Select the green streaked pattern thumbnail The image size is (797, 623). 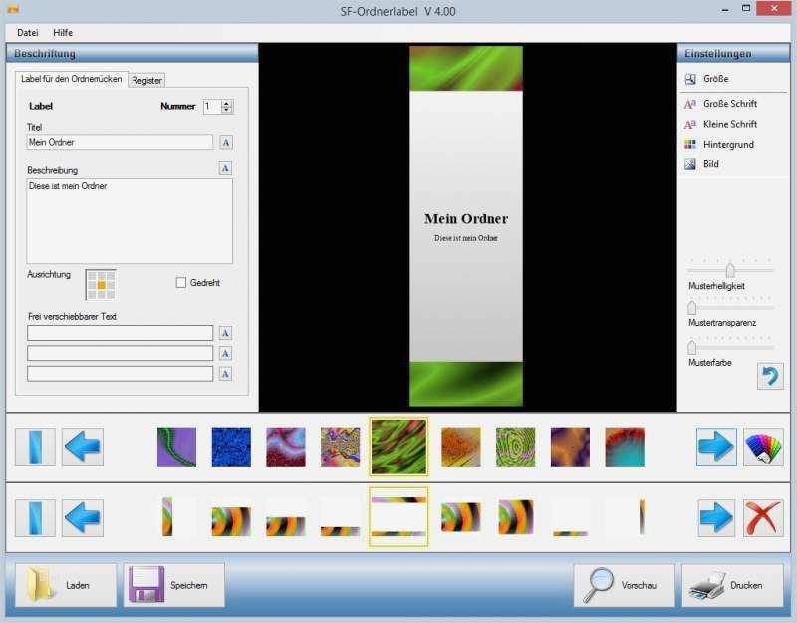[399, 447]
